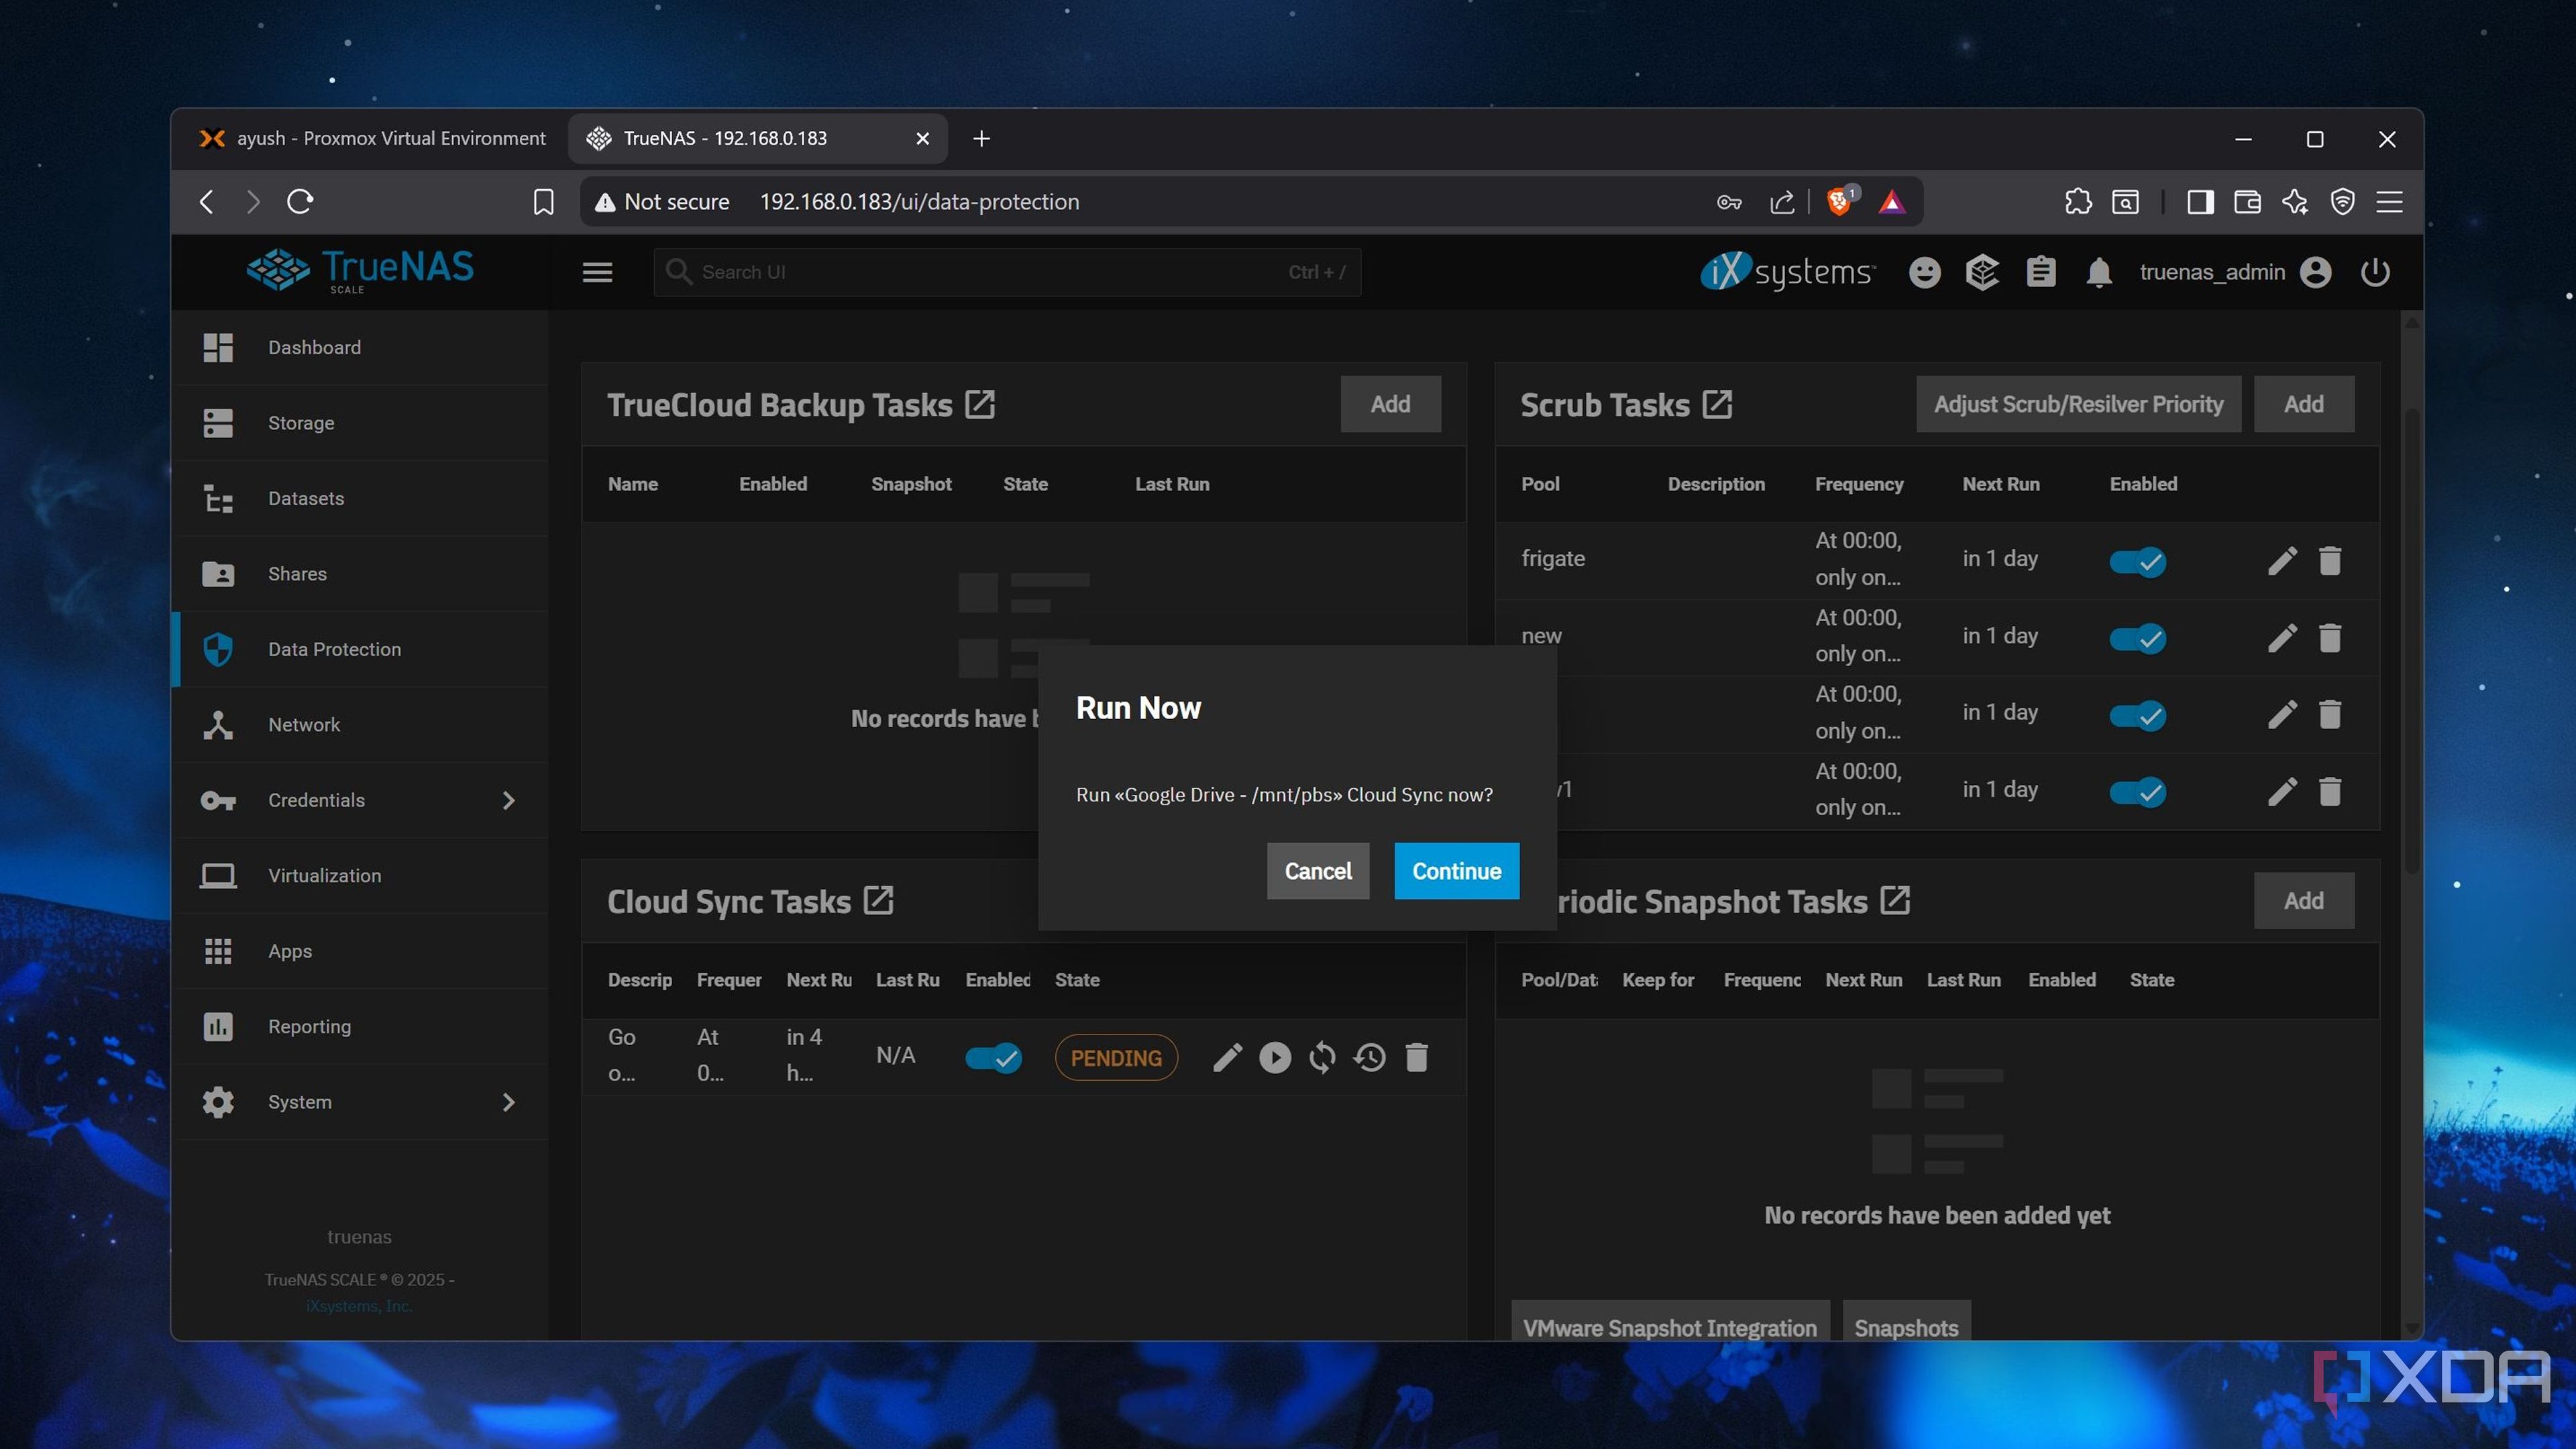
Task: Click the Run Now play icon for Cloud Sync task
Action: (x=1274, y=1057)
